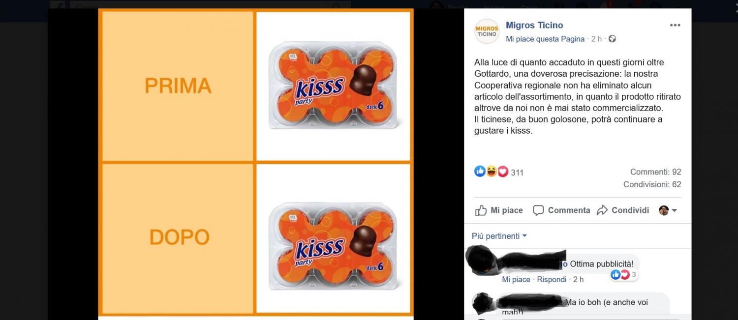Click the thumbs-up Mi piace icon
Screen dimensions: 738x320
481,210
